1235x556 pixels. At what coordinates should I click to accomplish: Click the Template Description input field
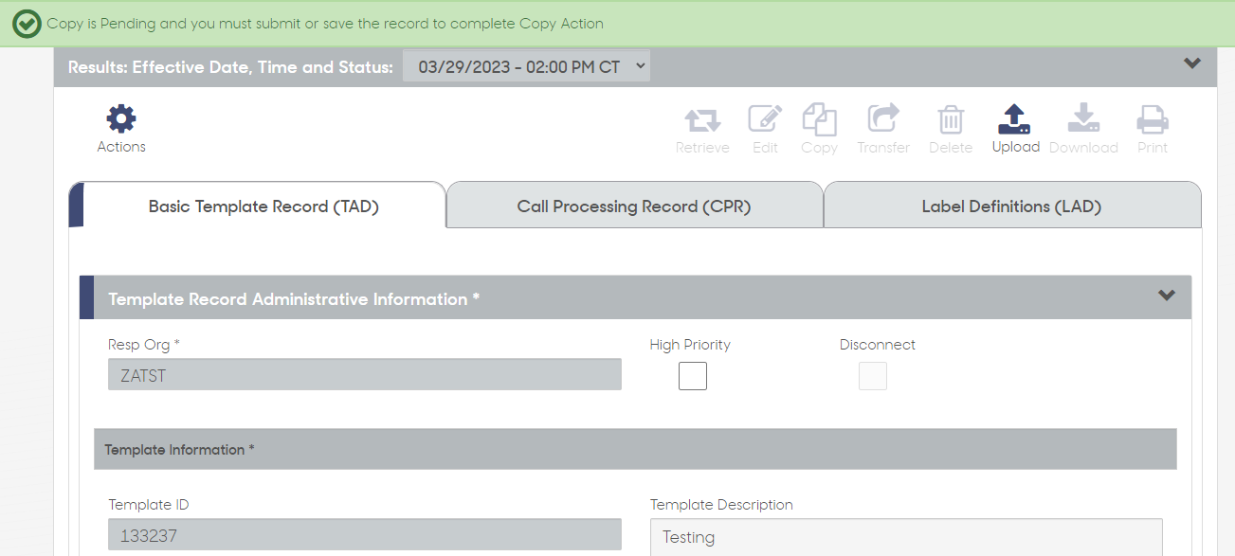pyautogui.click(x=906, y=536)
